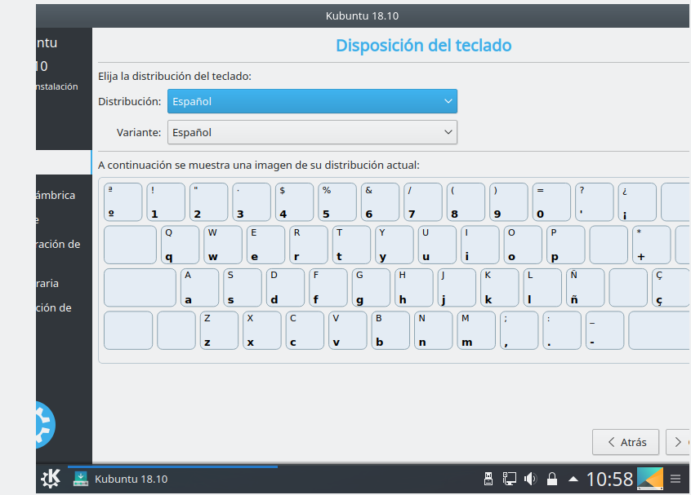Click the º ª key
This screenshot has width=691, height=495.
click(x=123, y=202)
